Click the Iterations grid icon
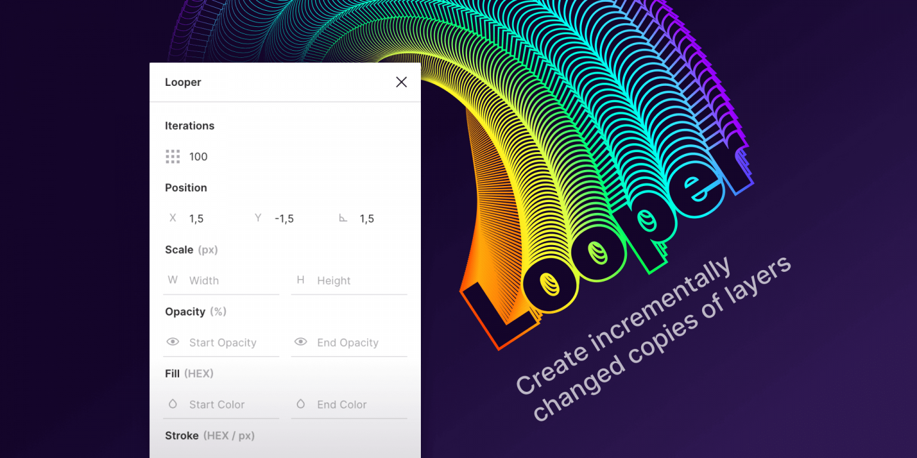917x458 pixels. 173,157
